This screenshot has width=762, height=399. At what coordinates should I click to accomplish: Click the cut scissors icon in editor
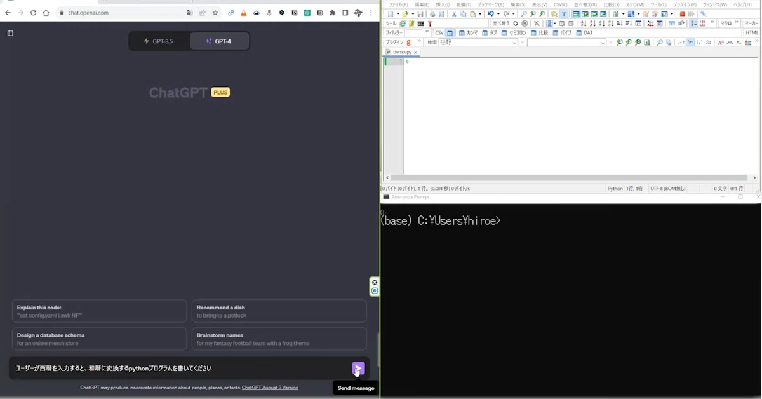tap(454, 14)
